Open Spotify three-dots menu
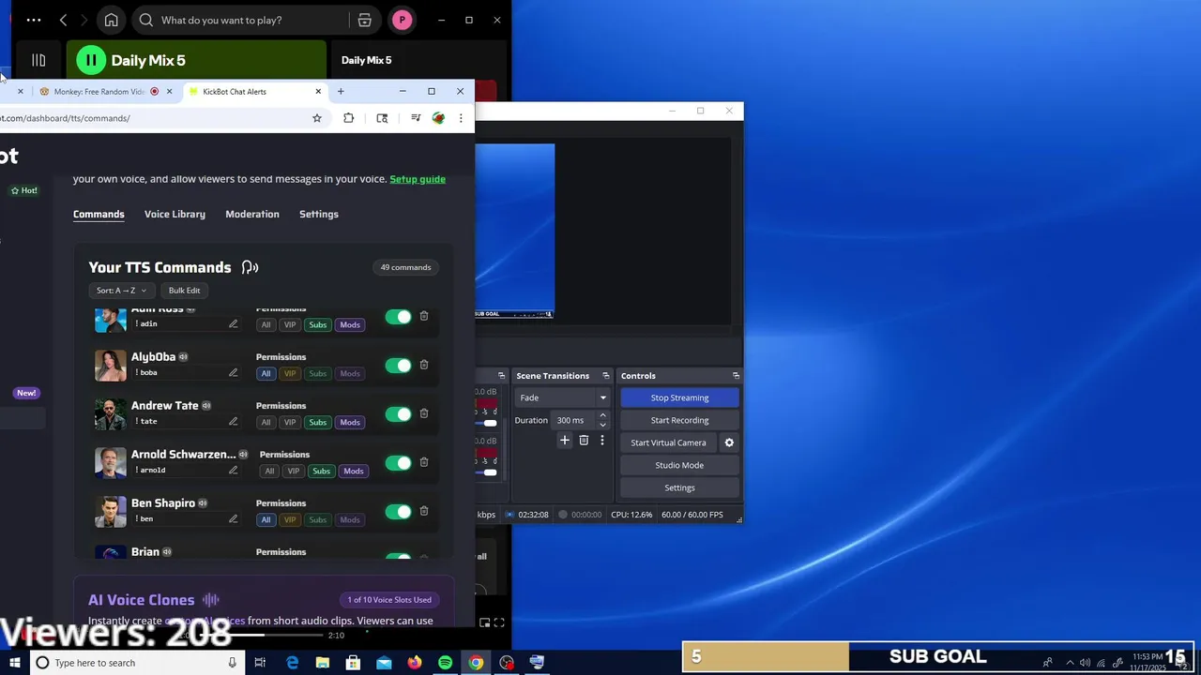 (x=34, y=20)
